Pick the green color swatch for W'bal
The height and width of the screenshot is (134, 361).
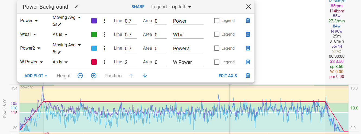94,35
